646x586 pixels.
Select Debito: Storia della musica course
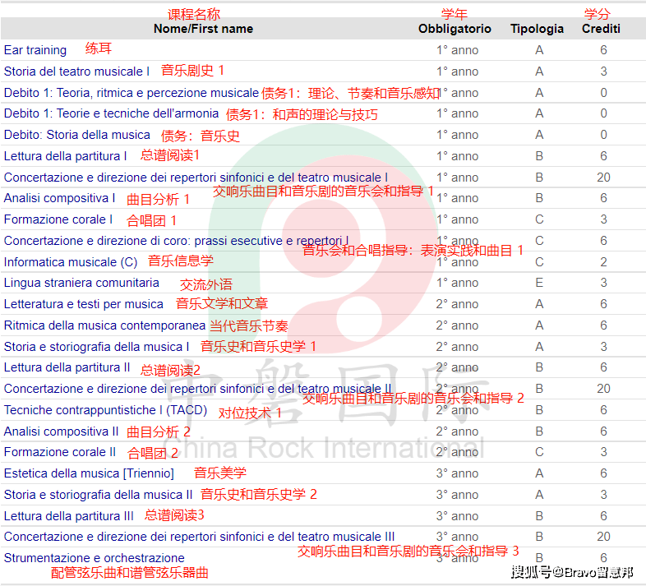77,135
